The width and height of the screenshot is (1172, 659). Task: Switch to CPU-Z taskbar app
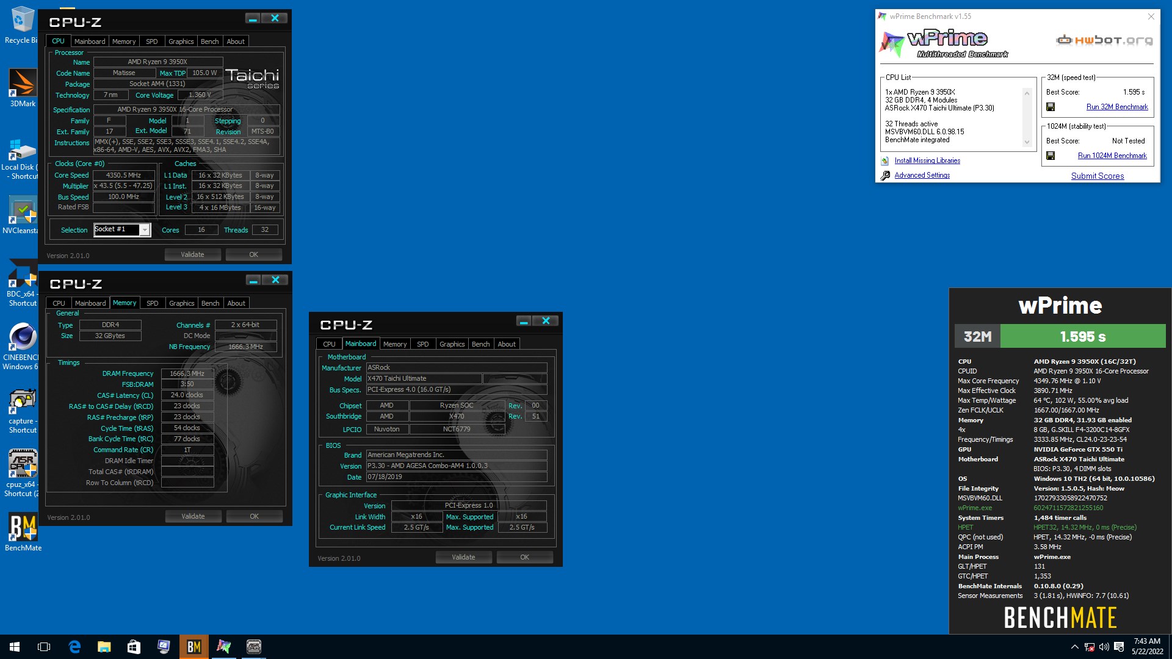[x=253, y=647]
